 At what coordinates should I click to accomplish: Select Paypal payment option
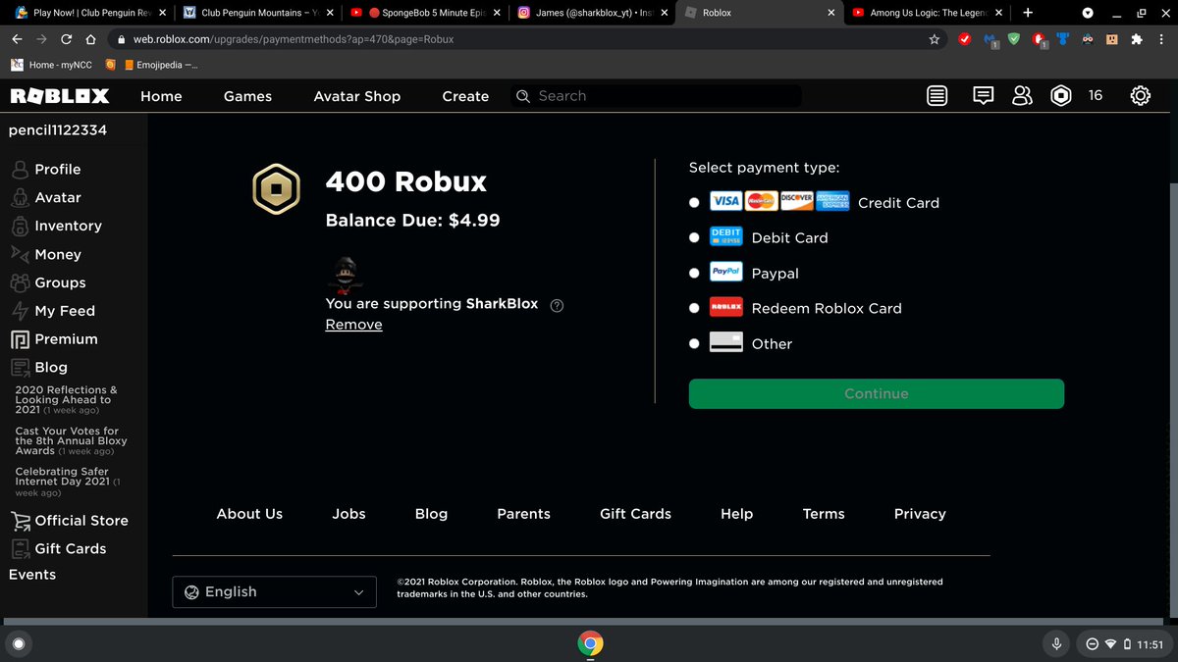[694, 273]
